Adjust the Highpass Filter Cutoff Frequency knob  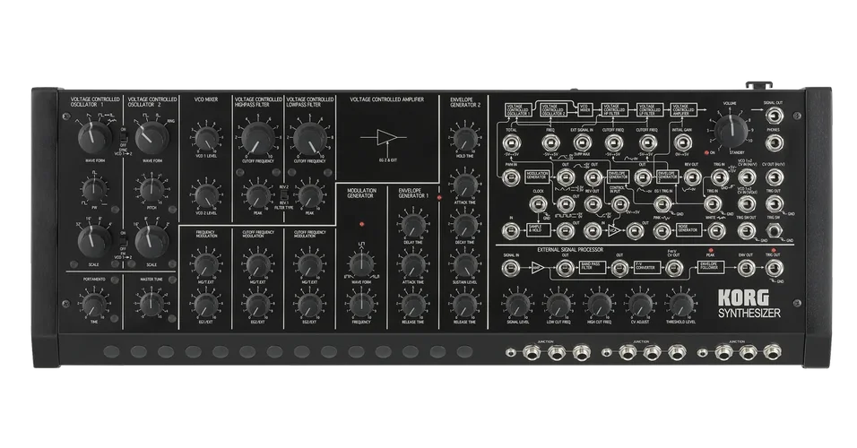258,139
